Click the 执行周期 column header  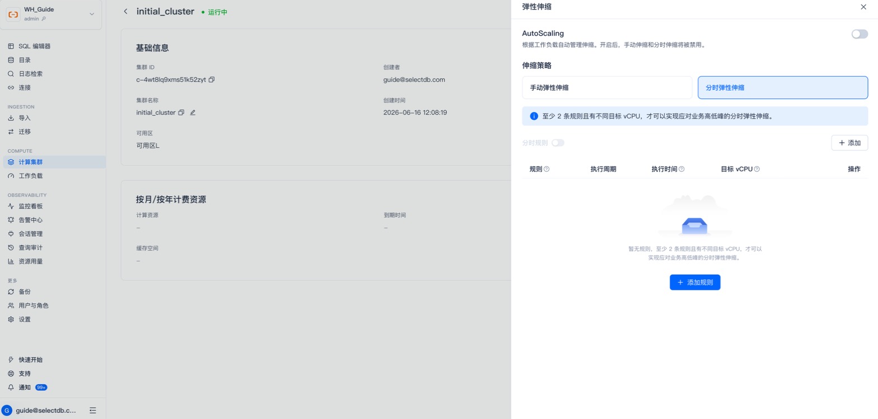click(x=603, y=169)
